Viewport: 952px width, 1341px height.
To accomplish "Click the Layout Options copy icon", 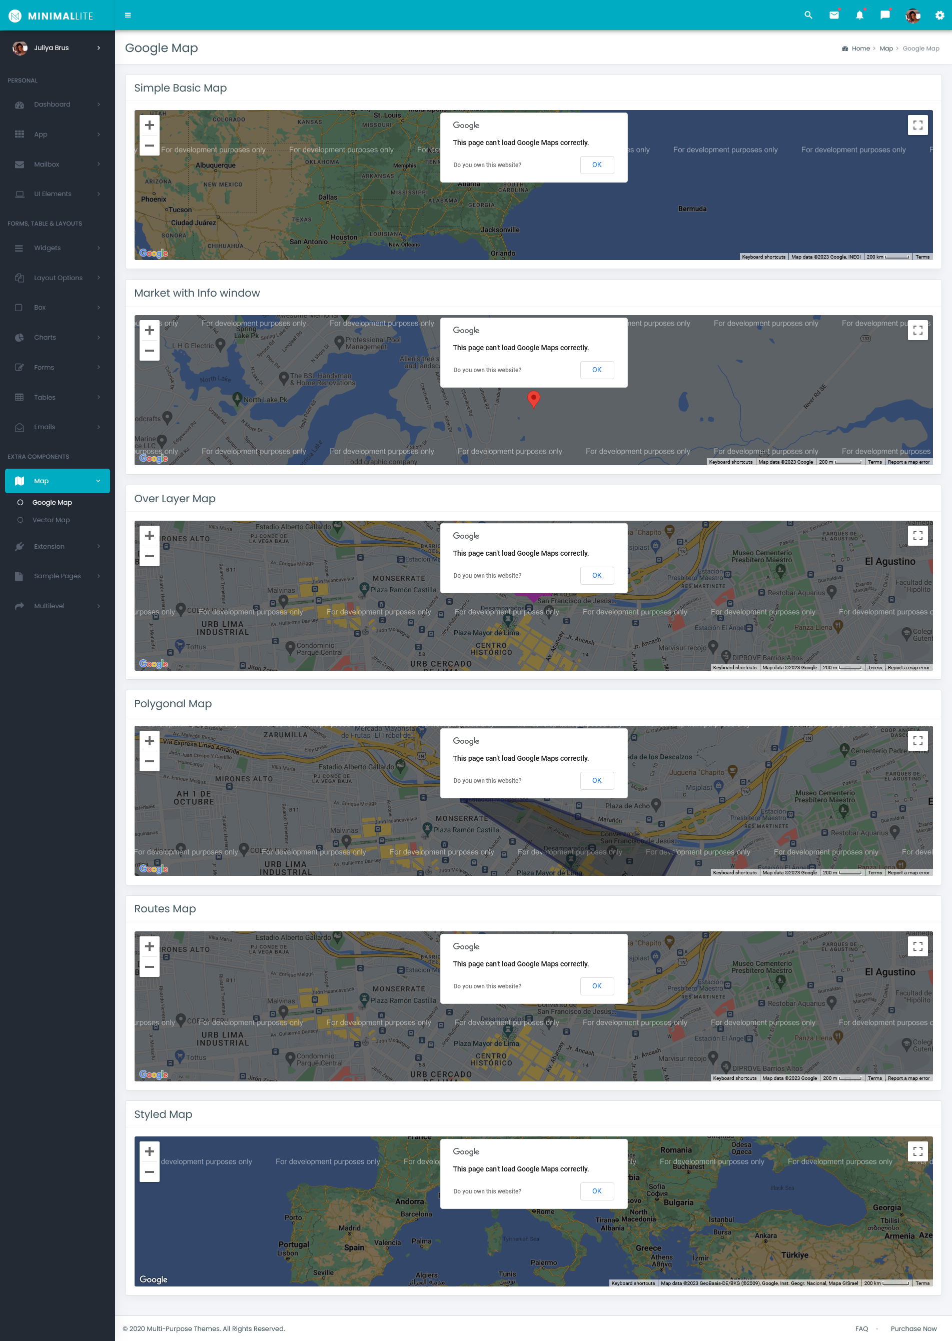I will pos(20,278).
